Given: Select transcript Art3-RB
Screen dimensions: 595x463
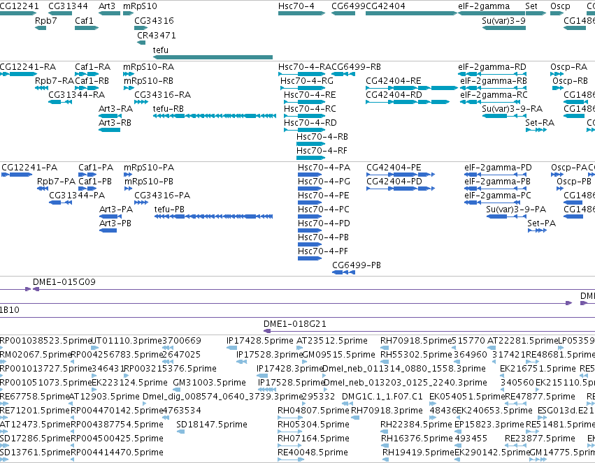Looking at the screenshot, I should tap(109, 130).
